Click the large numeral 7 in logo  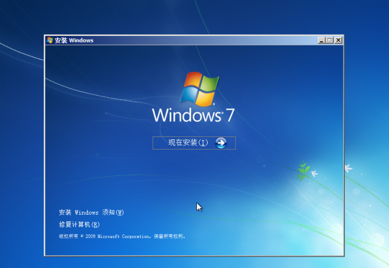[x=230, y=115]
